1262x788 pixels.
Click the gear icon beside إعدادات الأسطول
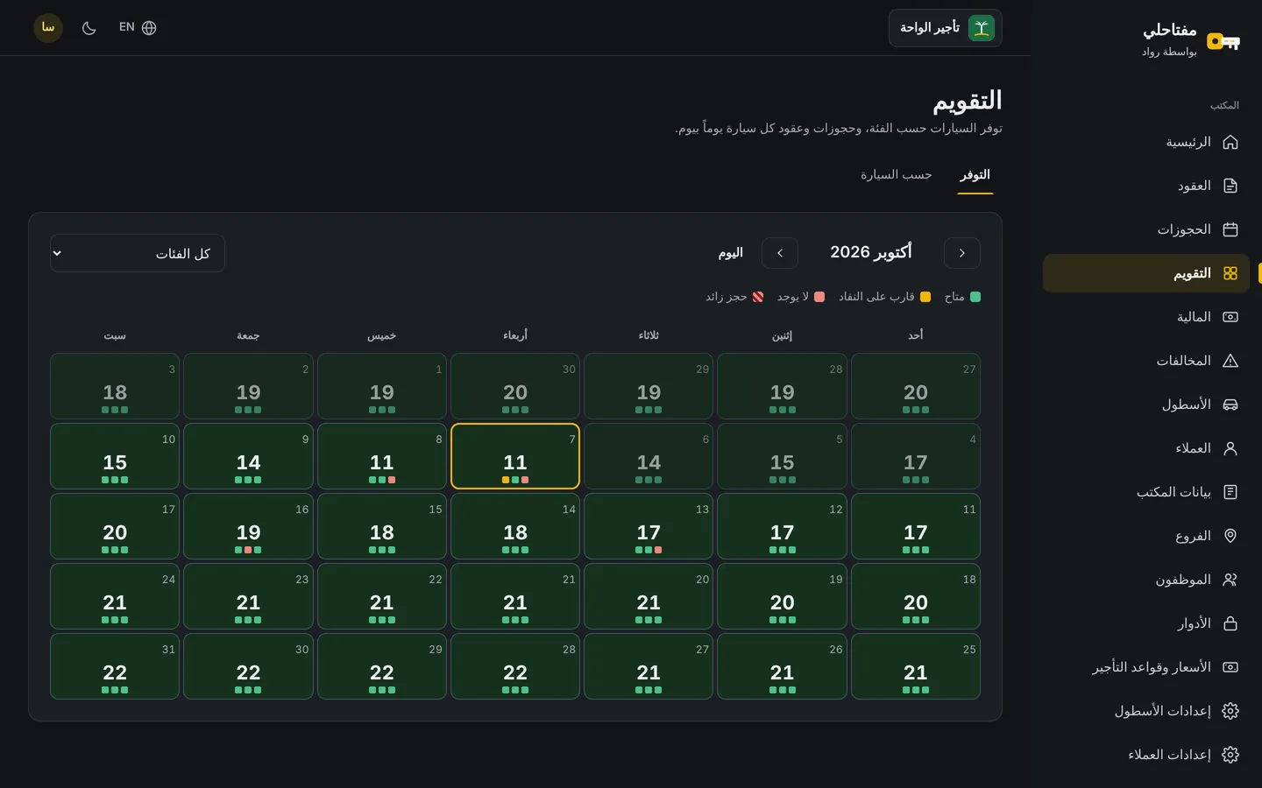click(1230, 711)
